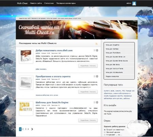153x137 pixels.
Task: Click the small gray icon on Шаблоны для DataLife post
Action: tap(95, 102)
